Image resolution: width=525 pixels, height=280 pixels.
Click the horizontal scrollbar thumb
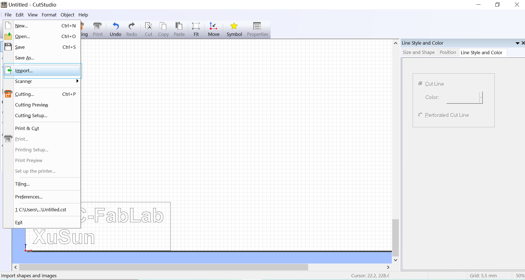[x=164, y=267]
